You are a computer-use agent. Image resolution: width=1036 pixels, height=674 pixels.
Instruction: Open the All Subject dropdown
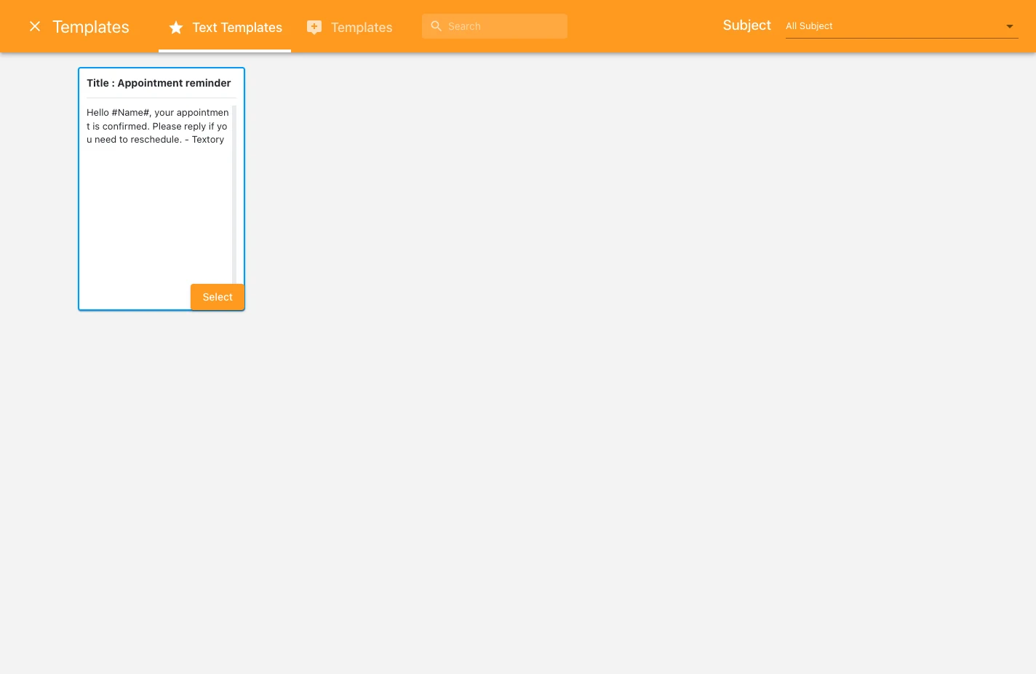coord(901,26)
